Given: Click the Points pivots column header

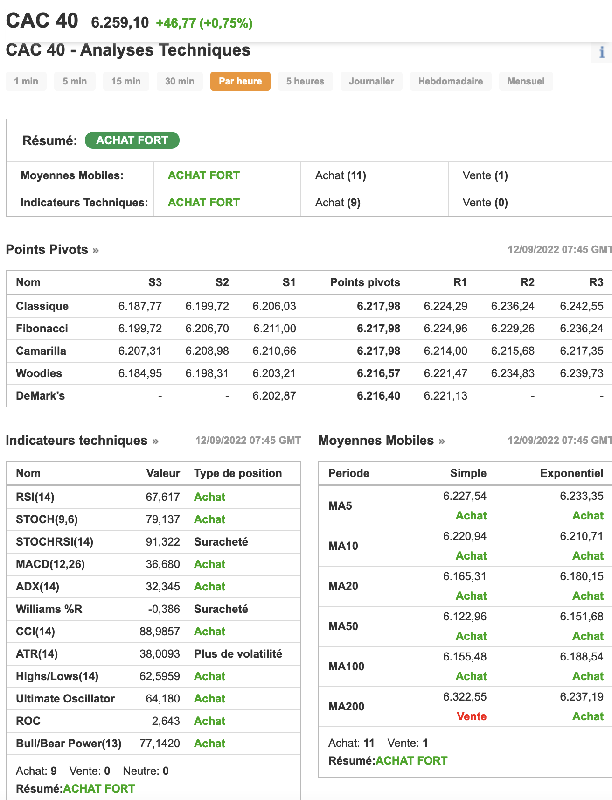Looking at the screenshot, I should [365, 282].
